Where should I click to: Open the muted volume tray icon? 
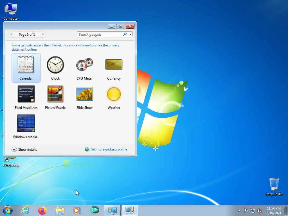click(260, 211)
